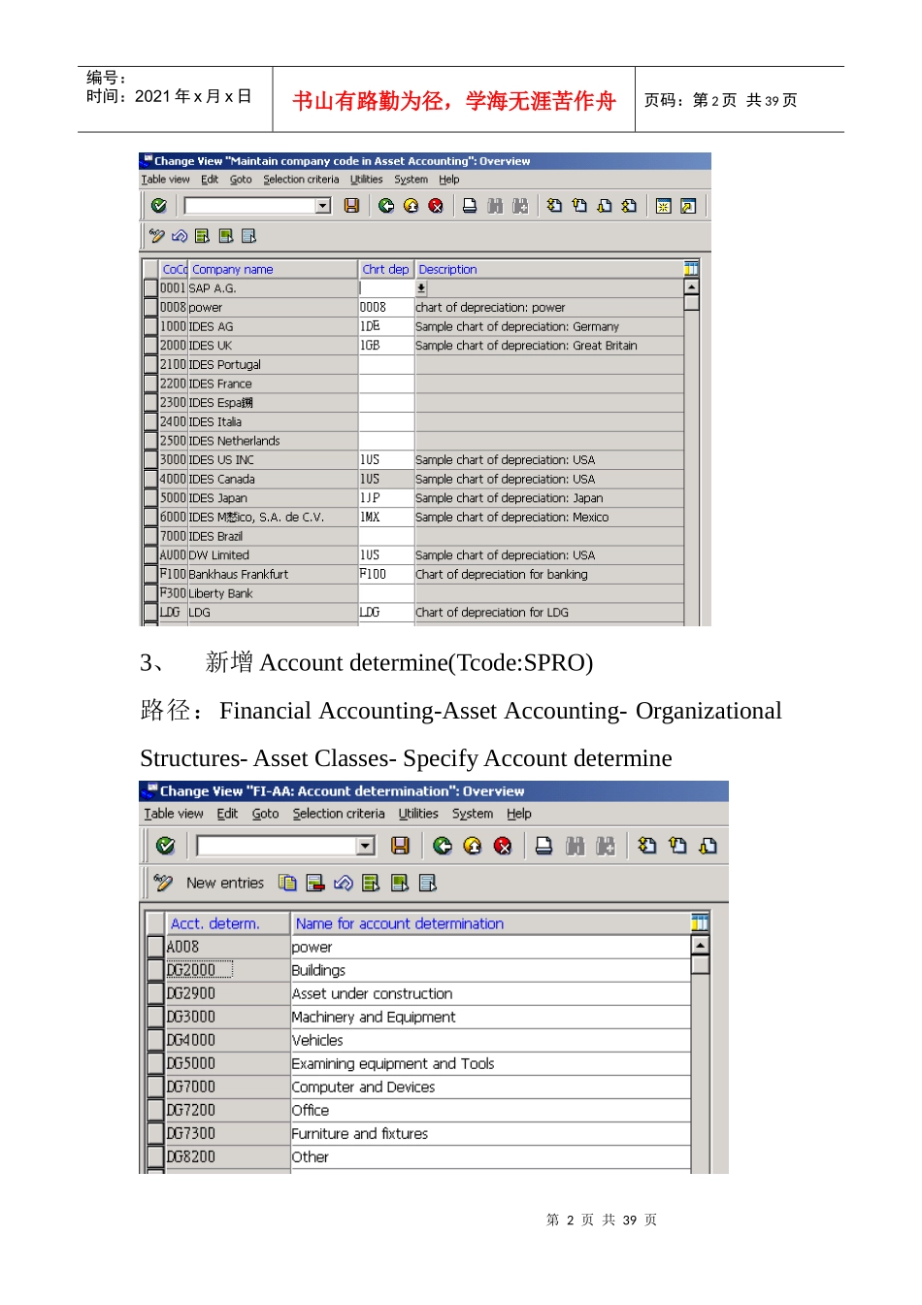Click Save disk icon in Account determination window

(400, 846)
